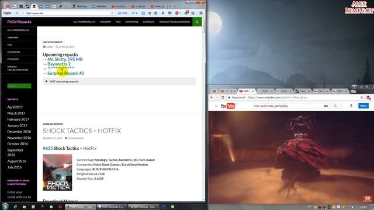Open November 2016 archive link

pos(19,138)
